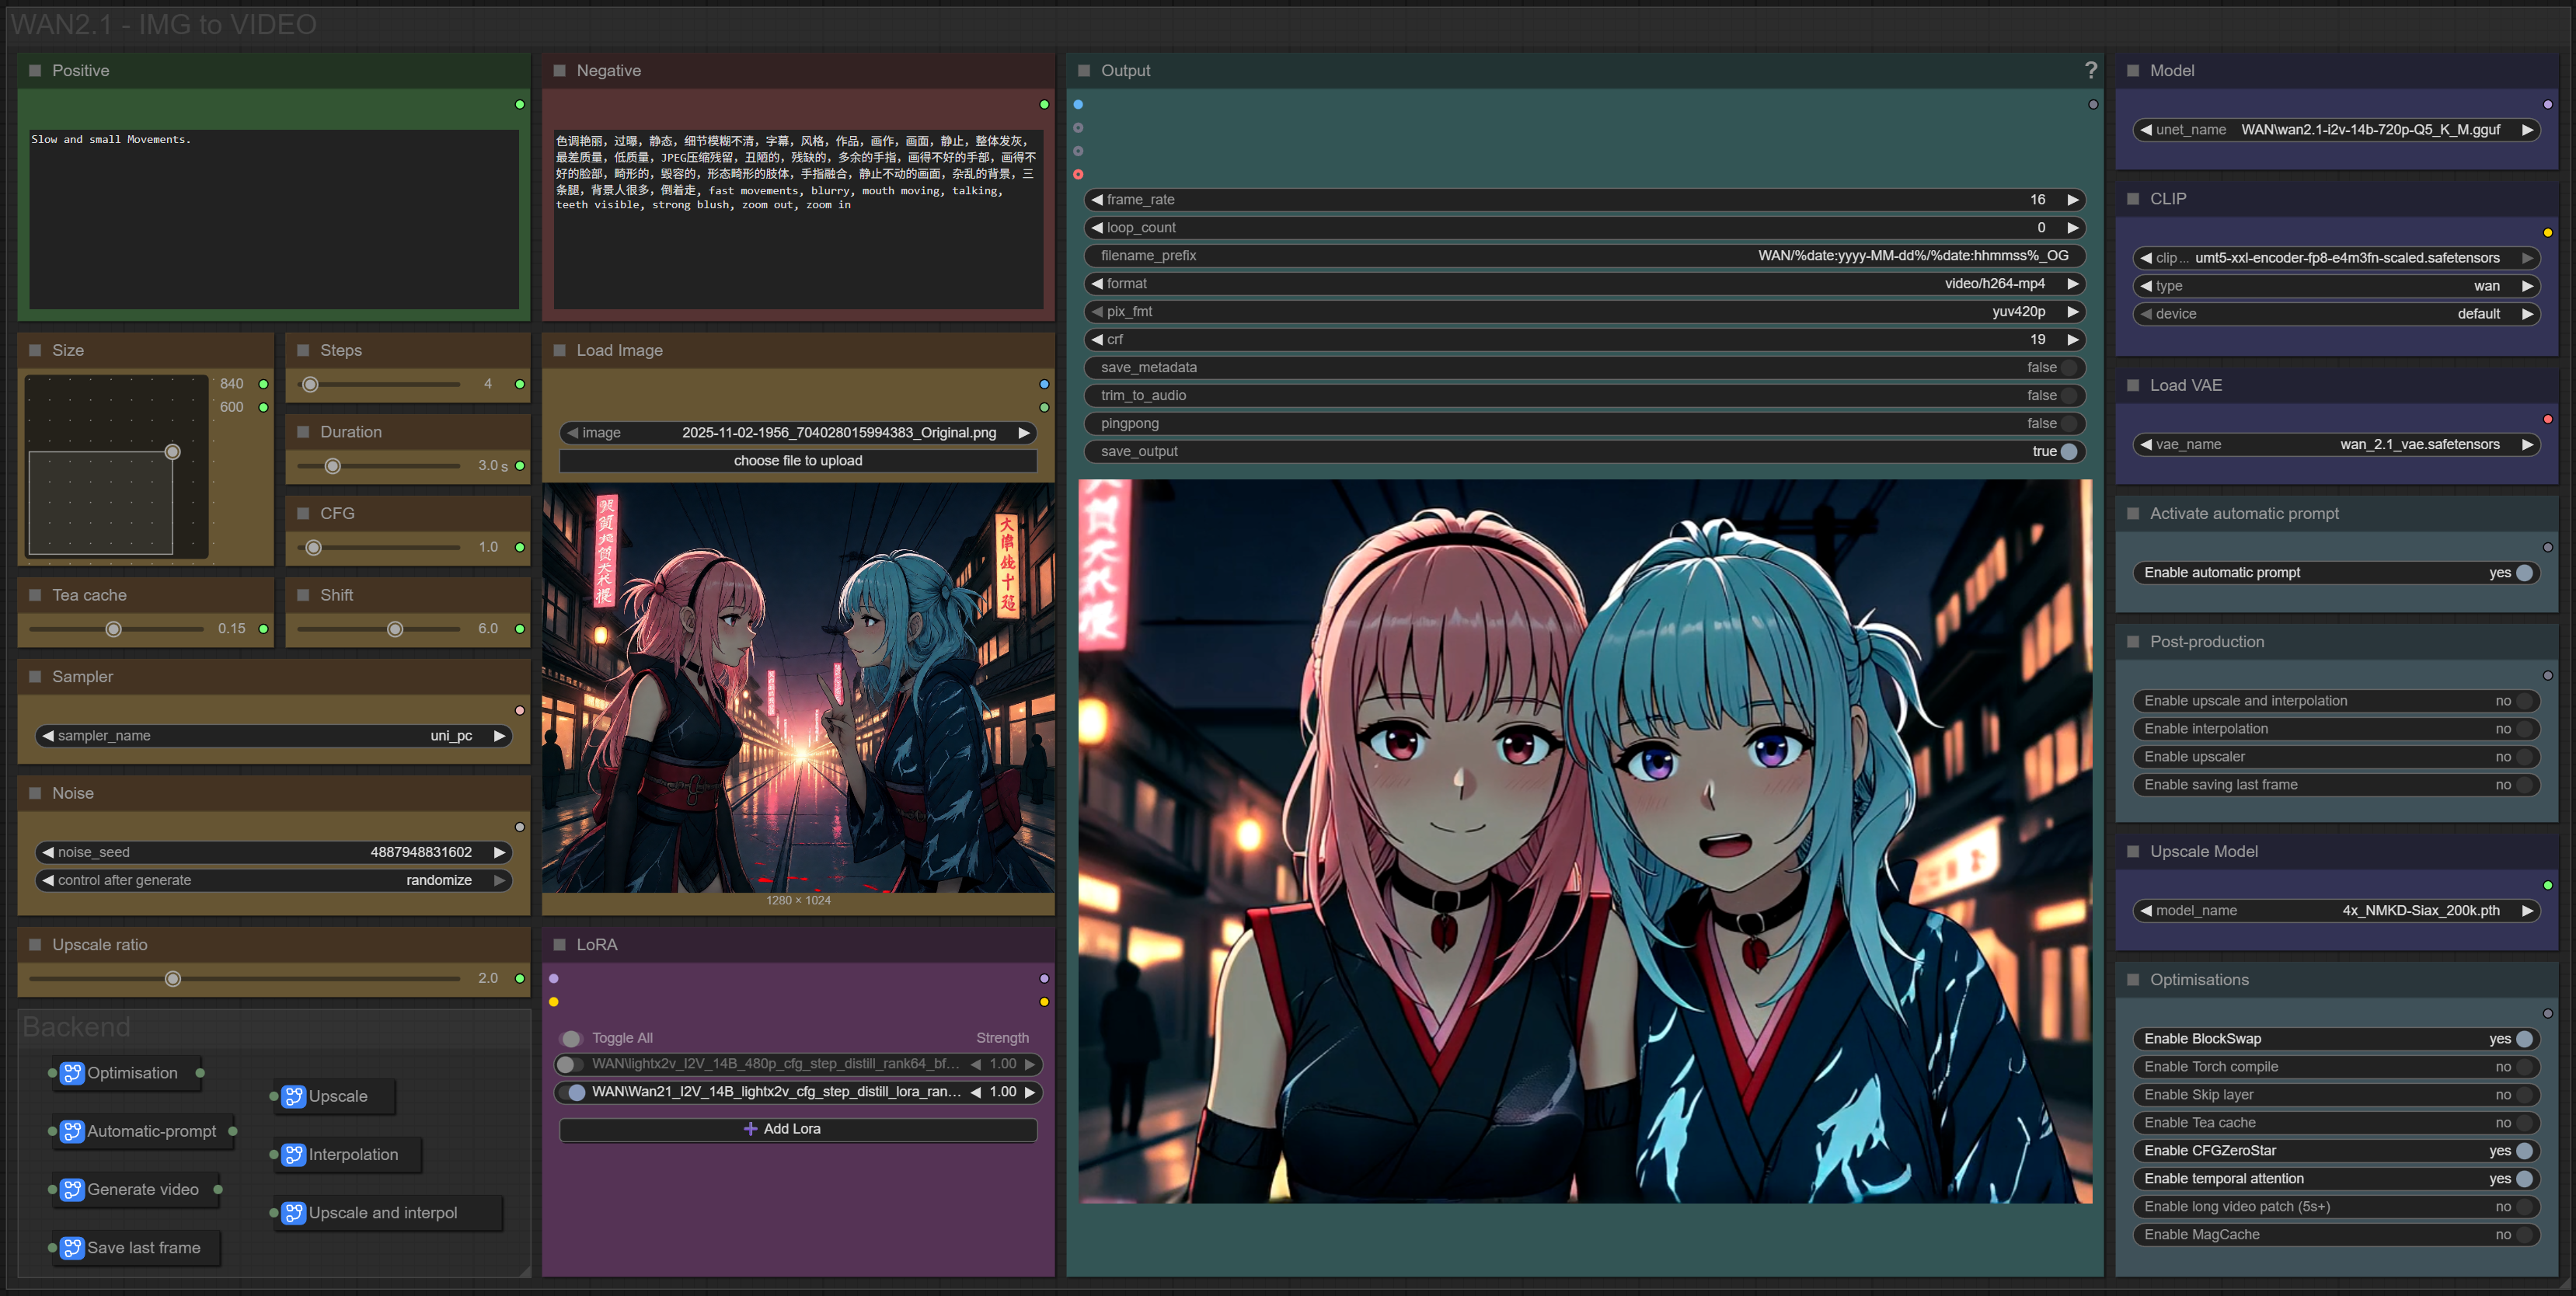The image size is (2576, 1296).
Task: Click the Upscale ratio slider handle
Action: point(173,978)
